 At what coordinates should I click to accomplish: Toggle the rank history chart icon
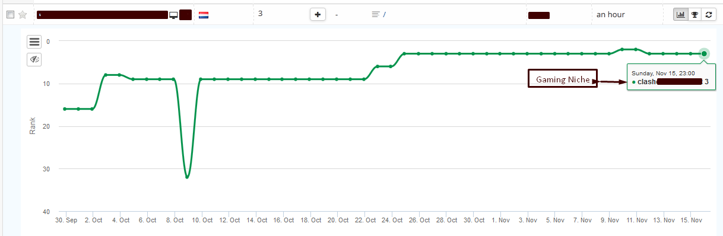tap(680, 14)
